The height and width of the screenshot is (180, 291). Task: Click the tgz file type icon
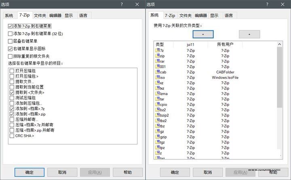(157, 142)
